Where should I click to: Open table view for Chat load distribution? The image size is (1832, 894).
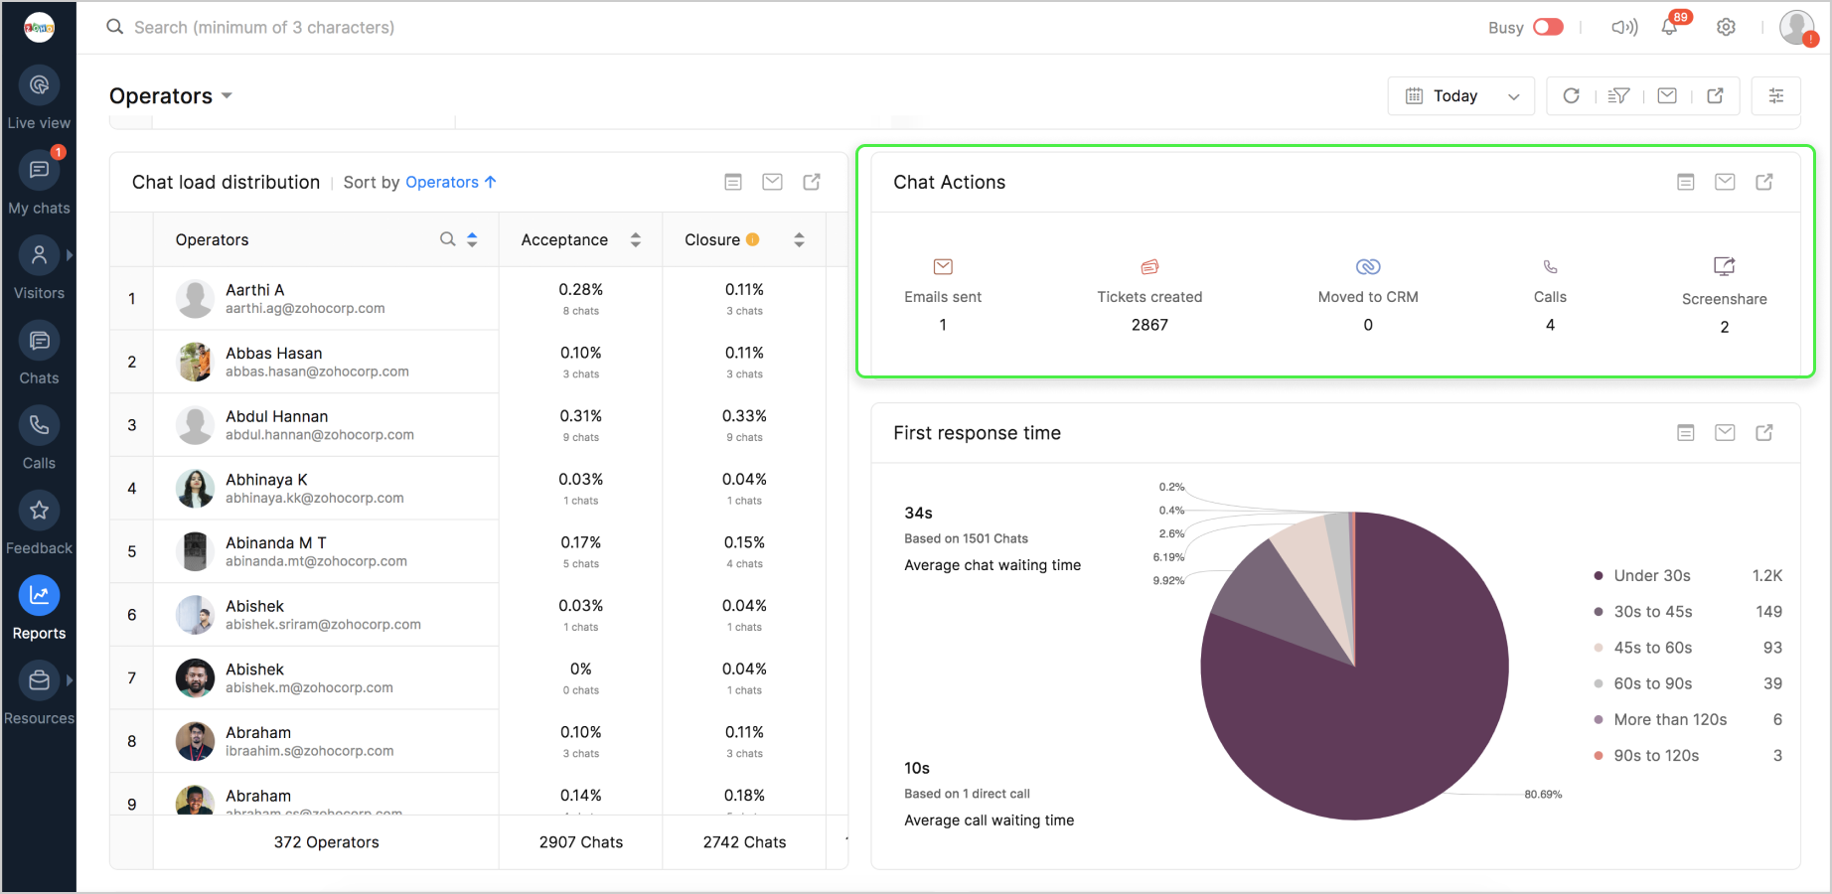click(733, 182)
